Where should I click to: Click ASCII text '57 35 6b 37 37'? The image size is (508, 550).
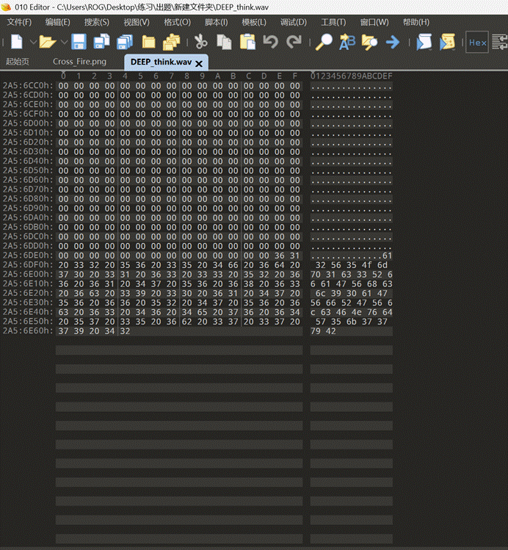coord(352,322)
